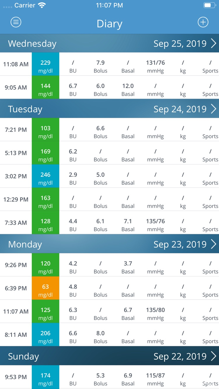Tap the battery indicator in the status bar
Viewport: 219px width, 389px height.
pos(209,5)
